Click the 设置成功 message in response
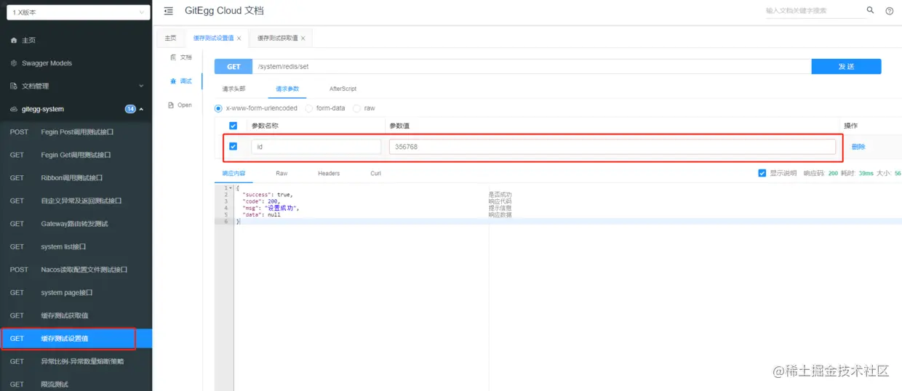The image size is (902, 391). (x=280, y=208)
